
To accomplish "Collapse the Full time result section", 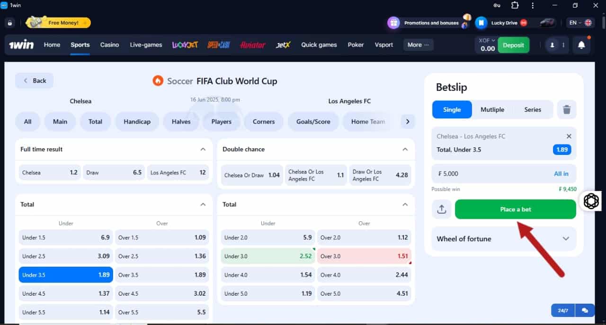I will pyautogui.click(x=203, y=149).
